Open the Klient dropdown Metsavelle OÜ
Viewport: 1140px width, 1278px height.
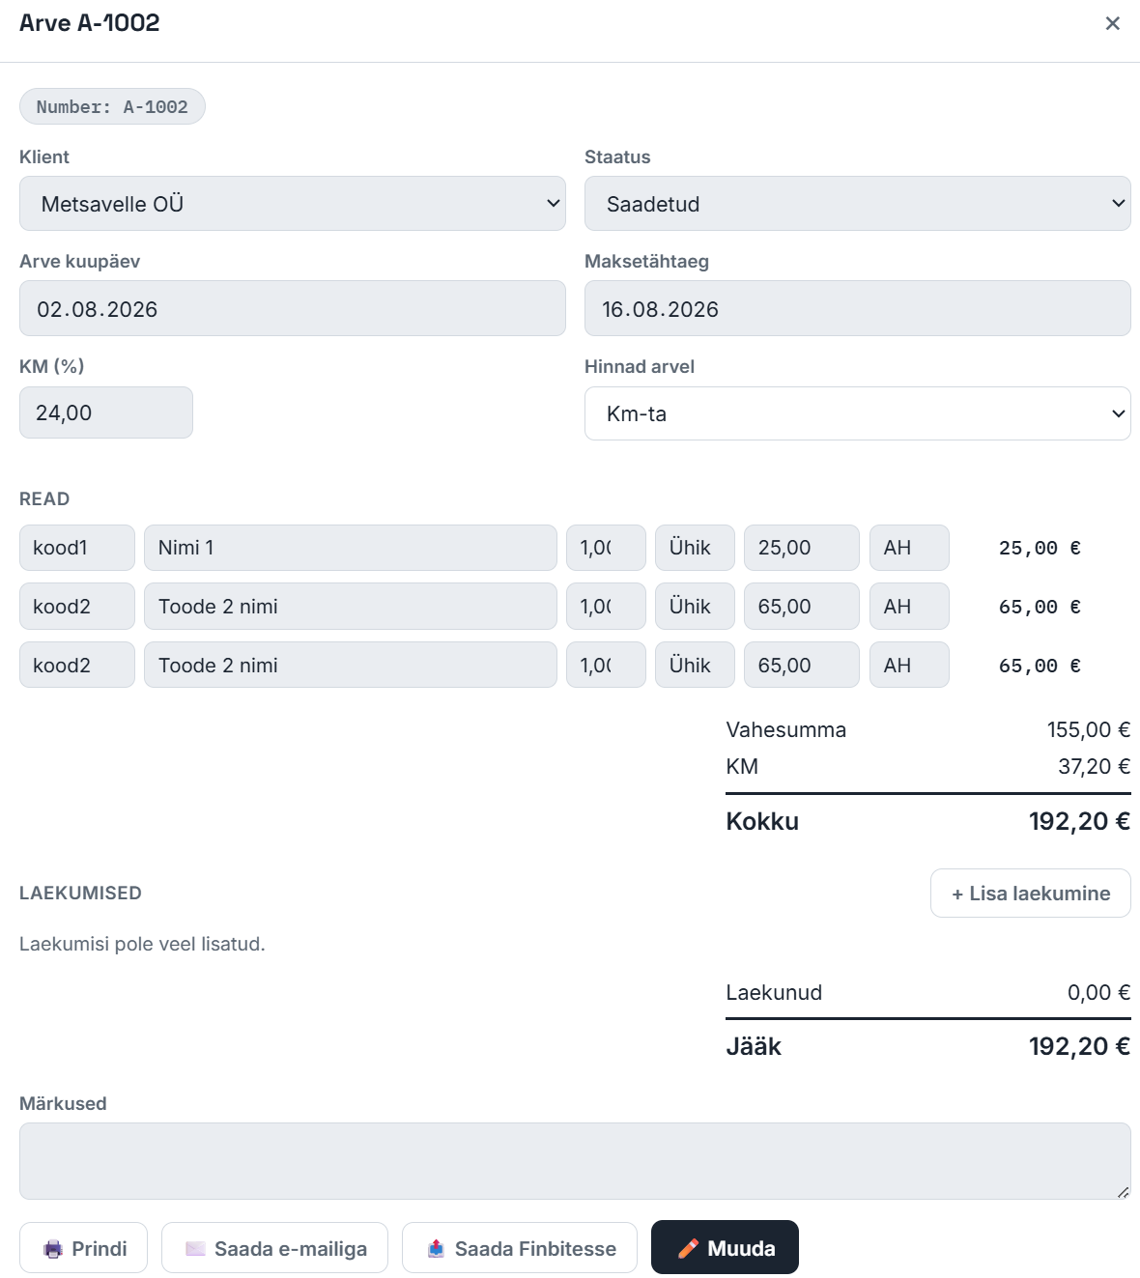(293, 204)
